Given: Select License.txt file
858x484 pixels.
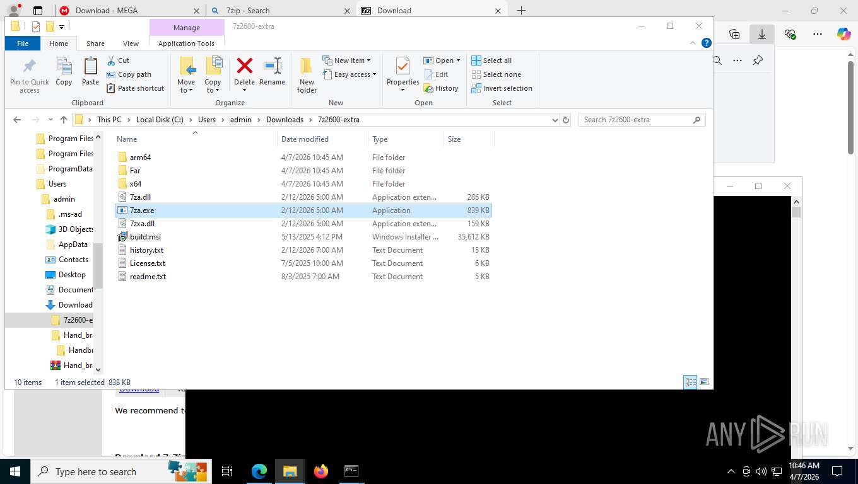Looking at the screenshot, I should pyautogui.click(x=303, y=263).
